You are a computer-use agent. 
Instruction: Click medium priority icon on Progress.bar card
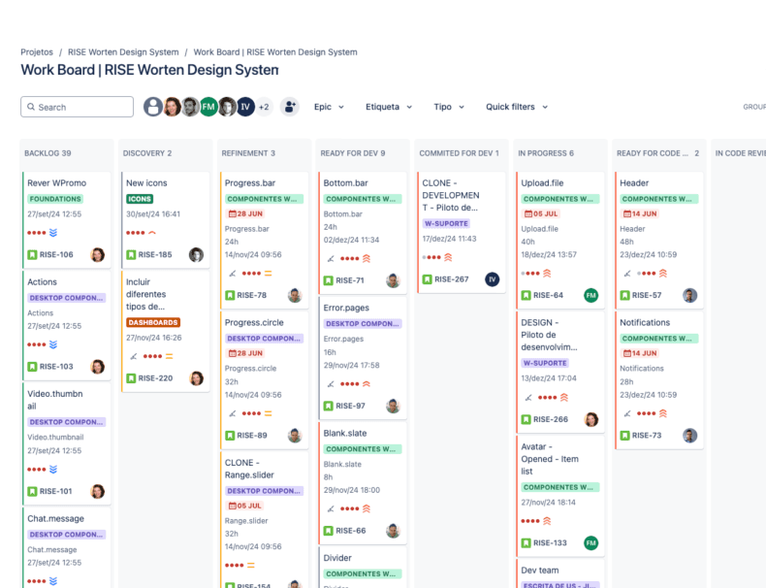tap(268, 274)
